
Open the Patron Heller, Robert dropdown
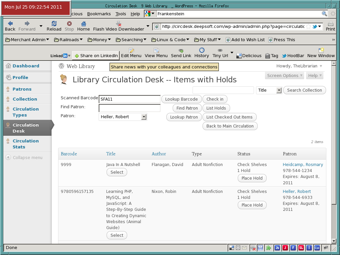[x=123, y=117]
